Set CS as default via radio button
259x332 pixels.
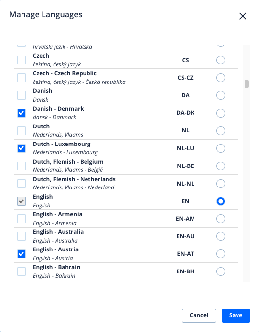coord(220,60)
